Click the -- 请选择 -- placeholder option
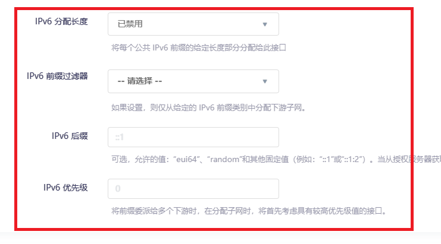The image size is (441, 244). pyautogui.click(x=140, y=81)
